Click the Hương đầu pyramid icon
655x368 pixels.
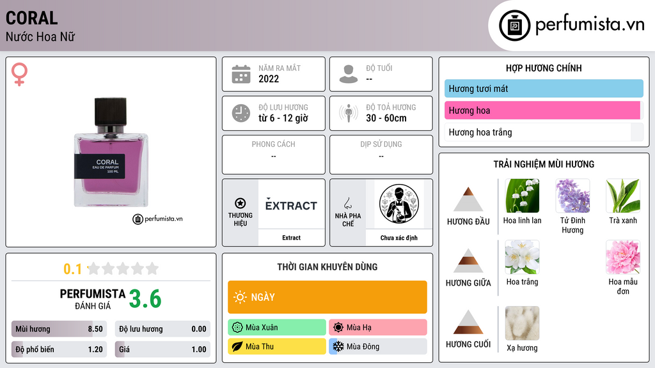point(468,199)
